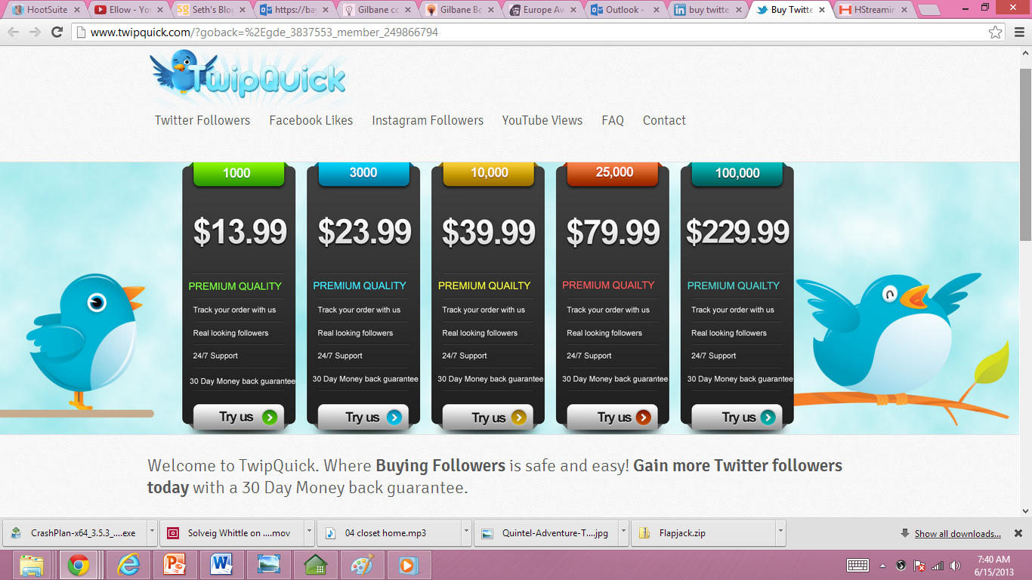
Task: Launch Chrome from the taskbar
Action: click(x=79, y=565)
